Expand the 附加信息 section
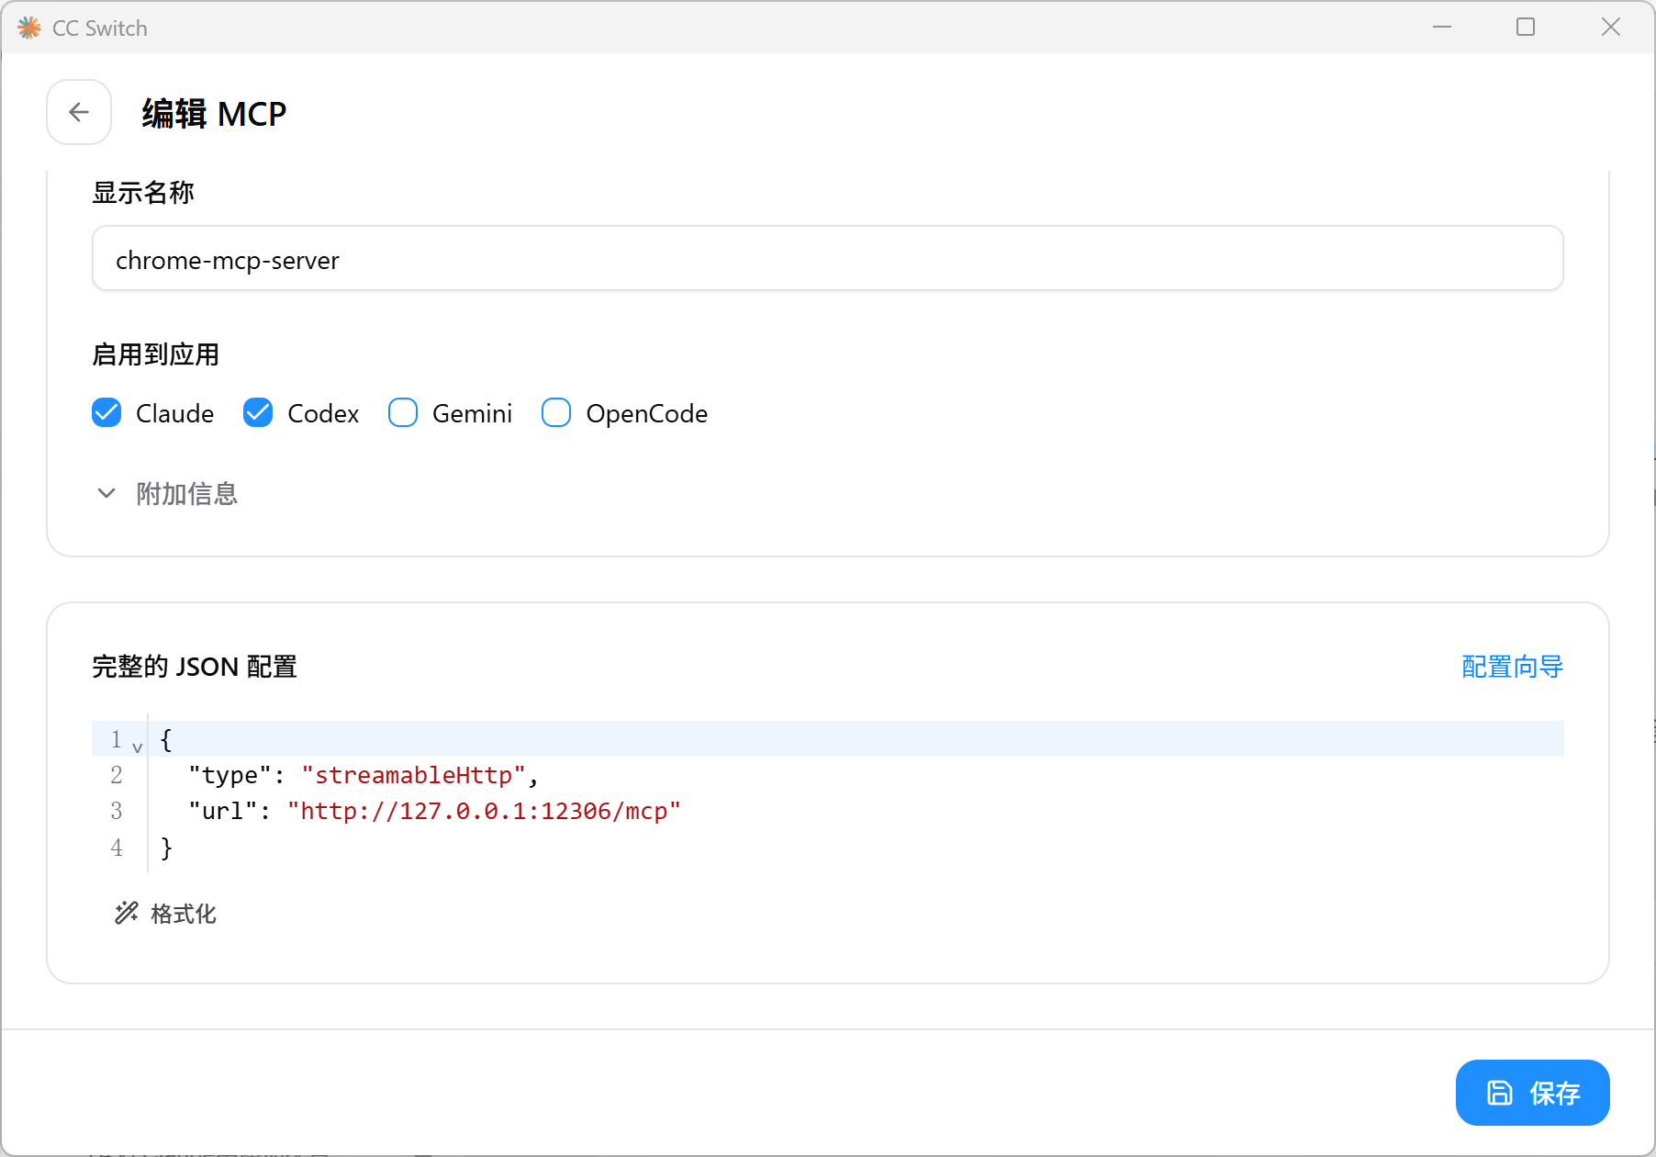Viewport: 1656px width, 1157px height. (167, 494)
